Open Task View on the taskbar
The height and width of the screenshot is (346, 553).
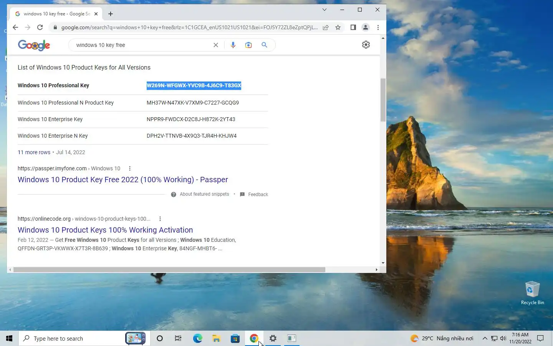click(178, 338)
